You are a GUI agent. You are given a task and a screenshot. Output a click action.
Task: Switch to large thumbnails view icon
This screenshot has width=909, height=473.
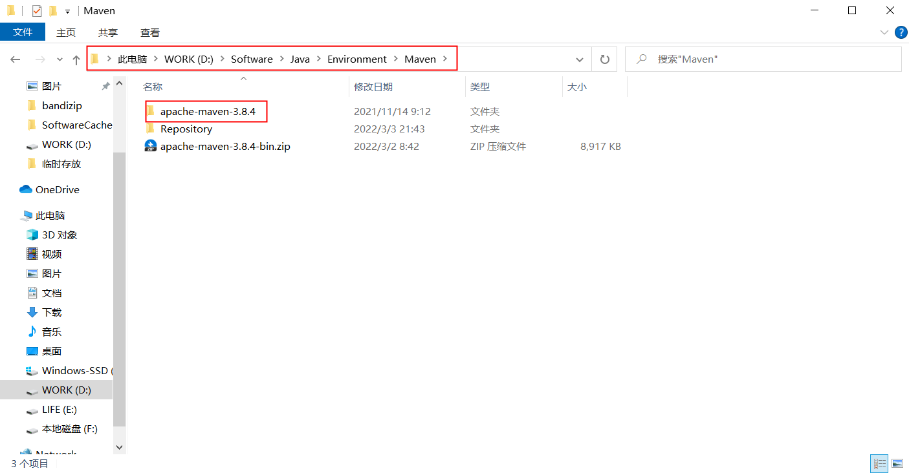click(x=897, y=463)
